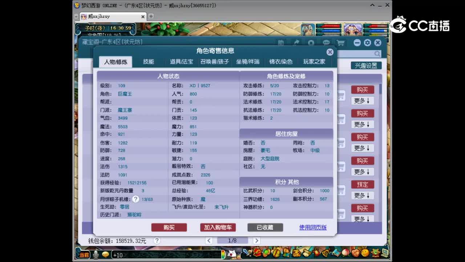Image resolution: width=465 pixels, height=262 pixels.
Task: Go to next page with right arrow
Action: point(256,241)
